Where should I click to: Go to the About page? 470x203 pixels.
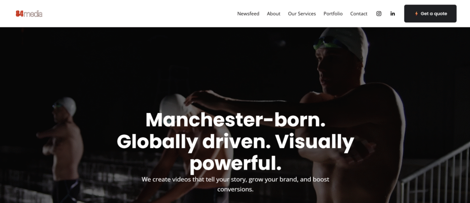pyautogui.click(x=274, y=14)
